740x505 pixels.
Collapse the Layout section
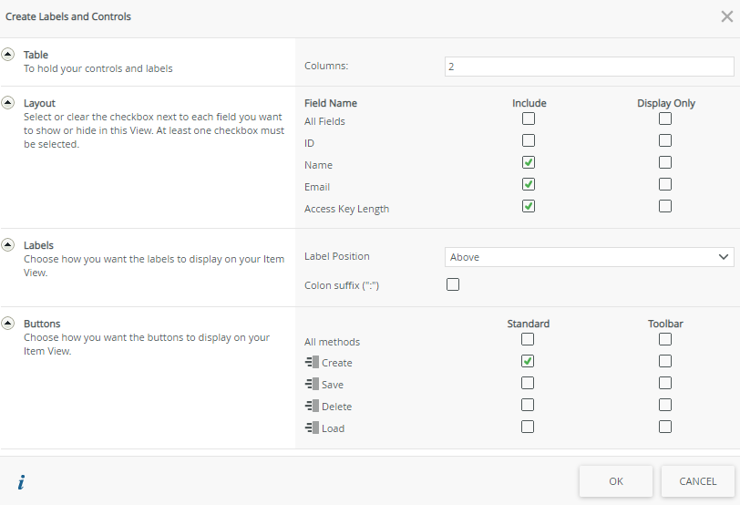click(9, 103)
